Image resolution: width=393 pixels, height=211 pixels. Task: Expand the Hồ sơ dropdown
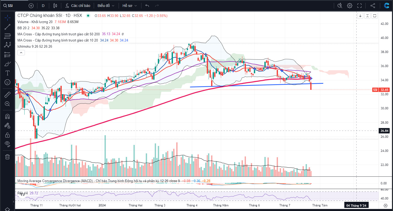(x=130, y=6)
